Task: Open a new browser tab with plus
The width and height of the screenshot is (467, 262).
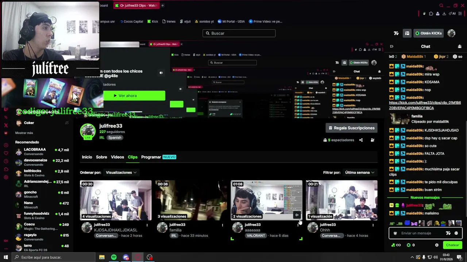Action: click(x=162, y=5)
